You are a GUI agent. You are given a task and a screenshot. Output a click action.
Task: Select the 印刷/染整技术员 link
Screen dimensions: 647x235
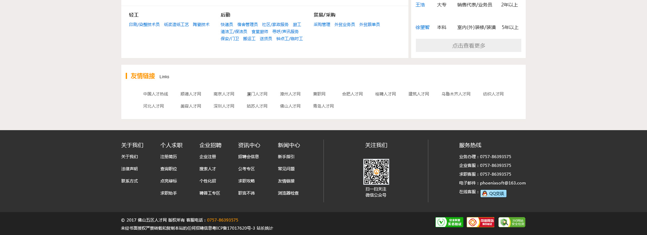point(144,25)
